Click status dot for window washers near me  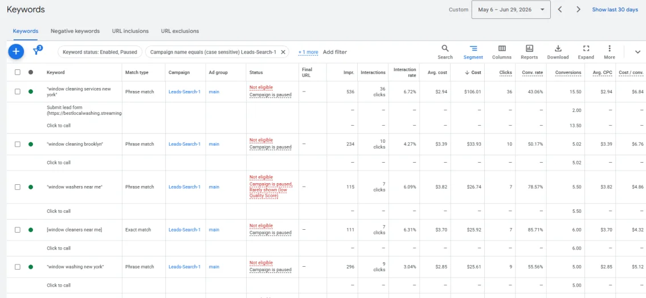pyautogui.click(x=31, y=187)
